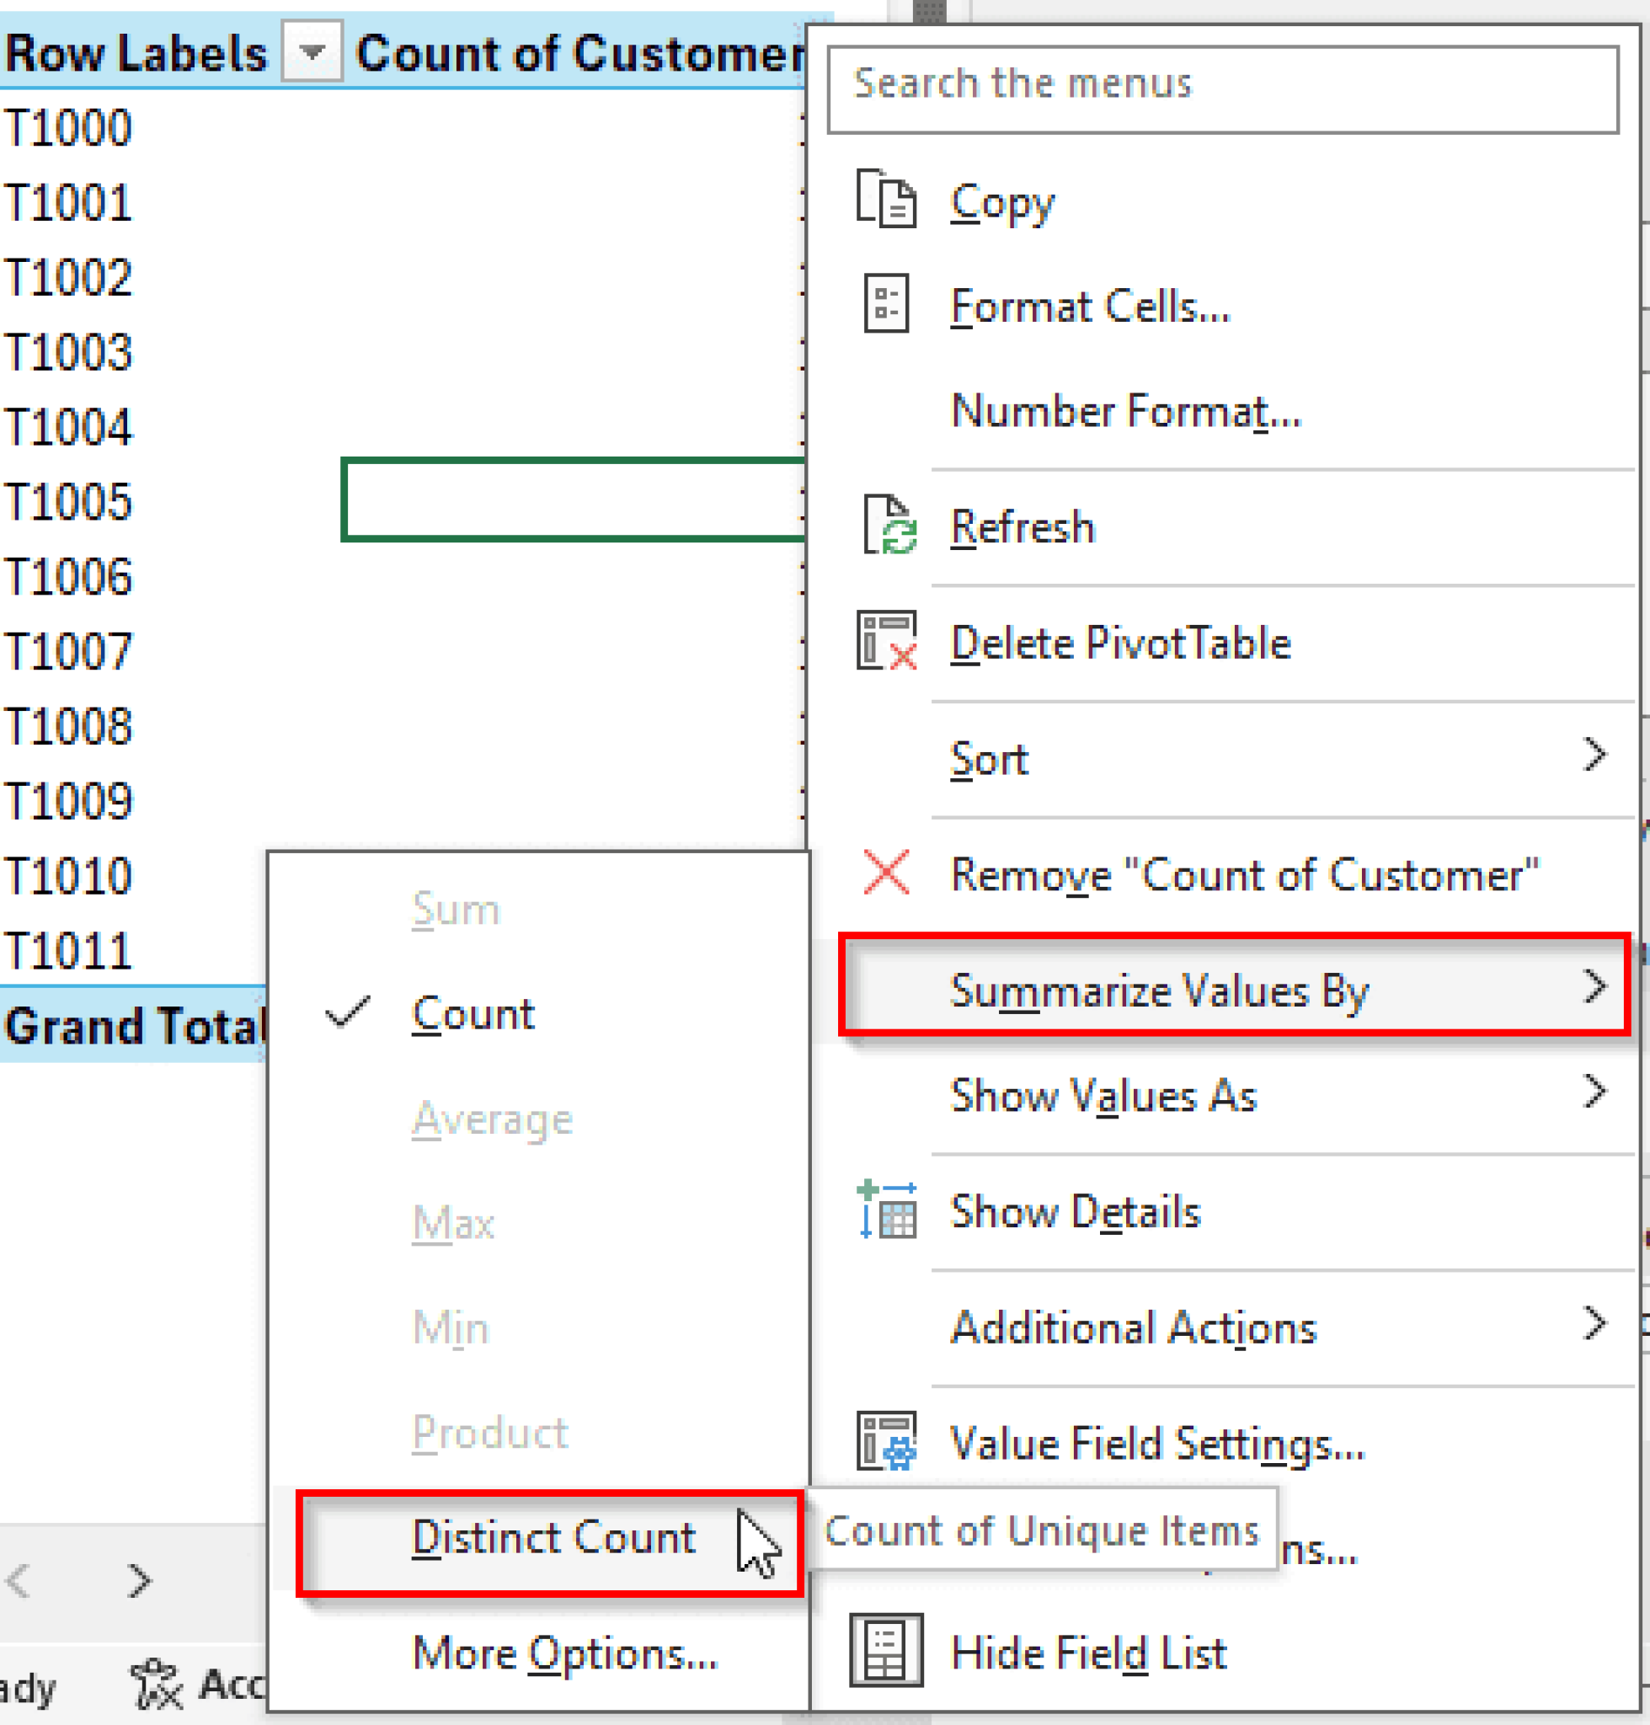The height and width of the screenshot is (1725, 1650).
Task: Open Format Cells via its icon
Action: pyautogui.click(x=885, y=303)
